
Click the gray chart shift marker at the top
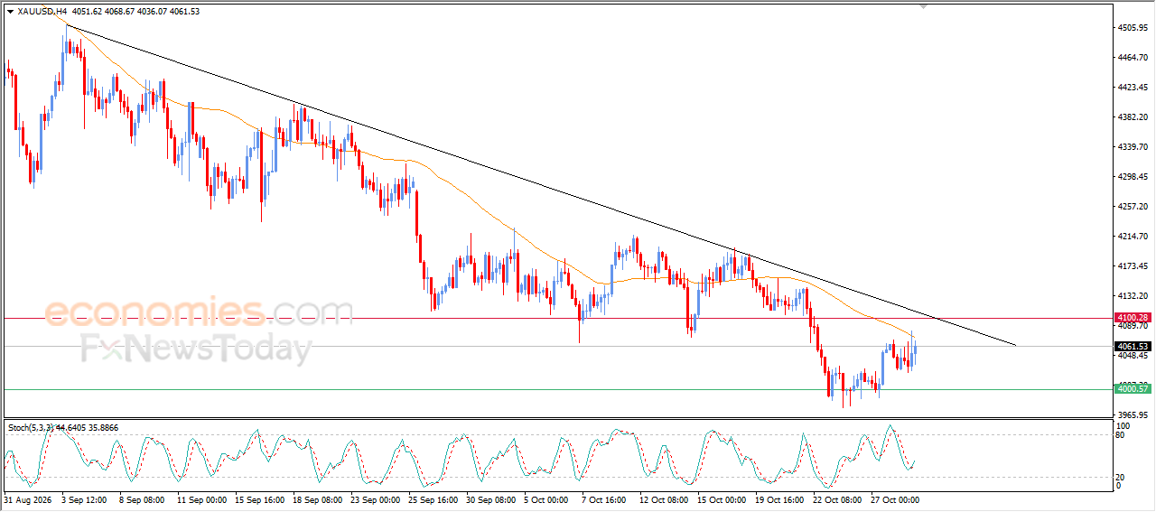point(923,6)
